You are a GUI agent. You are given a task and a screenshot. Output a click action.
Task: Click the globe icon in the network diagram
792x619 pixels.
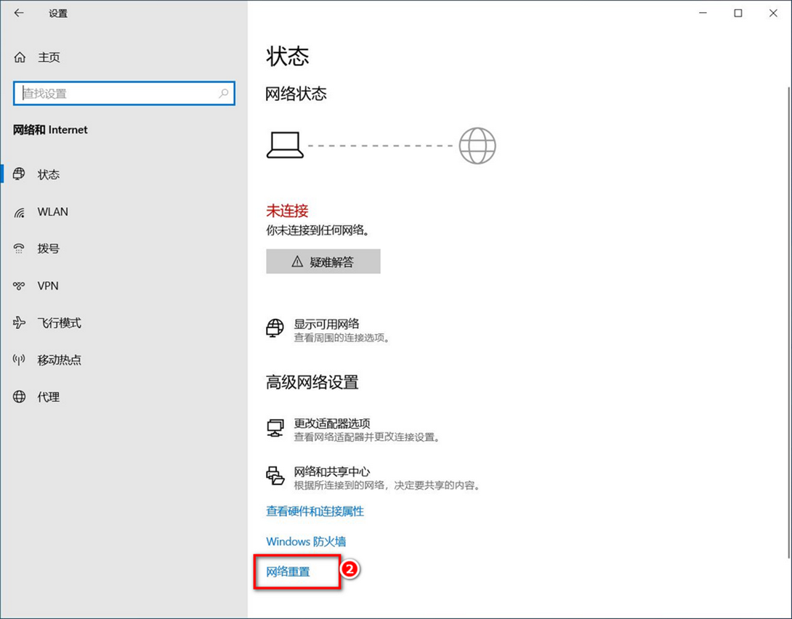point(477,146)
